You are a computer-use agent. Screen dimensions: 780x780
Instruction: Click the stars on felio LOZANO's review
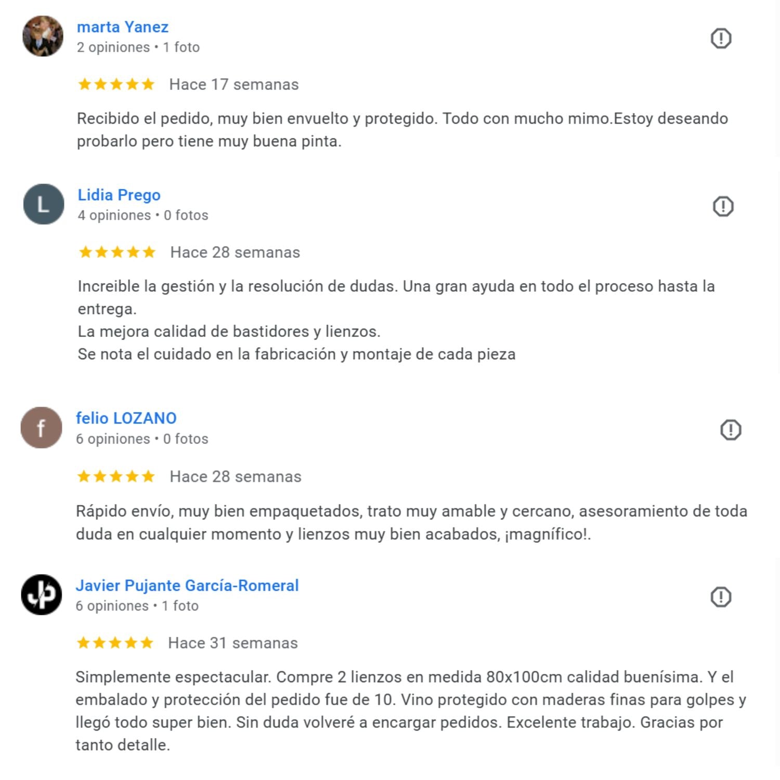click(116, 476)
